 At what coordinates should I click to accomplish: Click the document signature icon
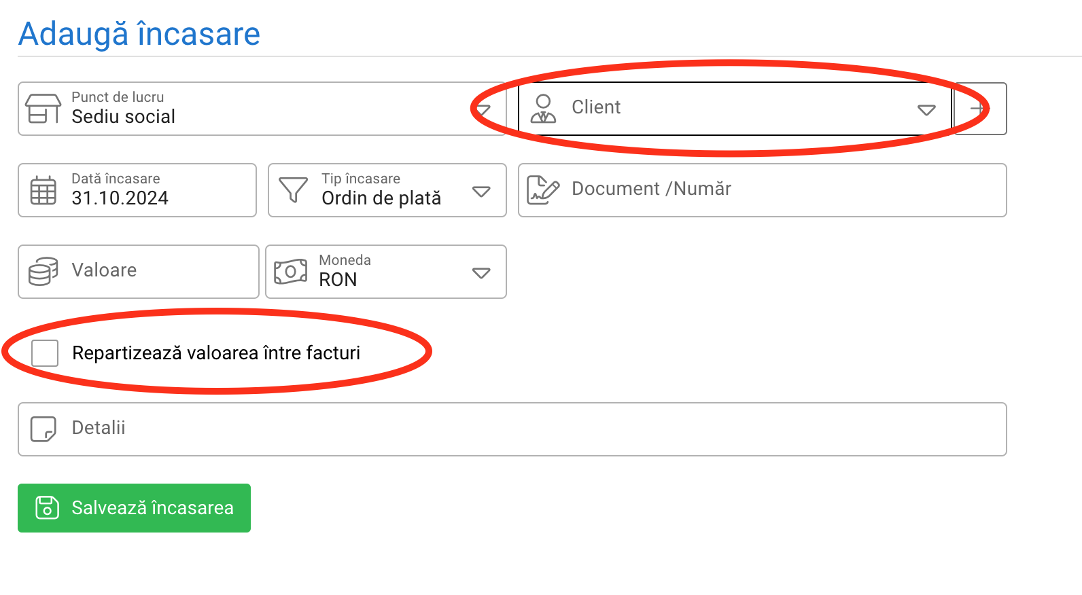click(x=543, y=190)
